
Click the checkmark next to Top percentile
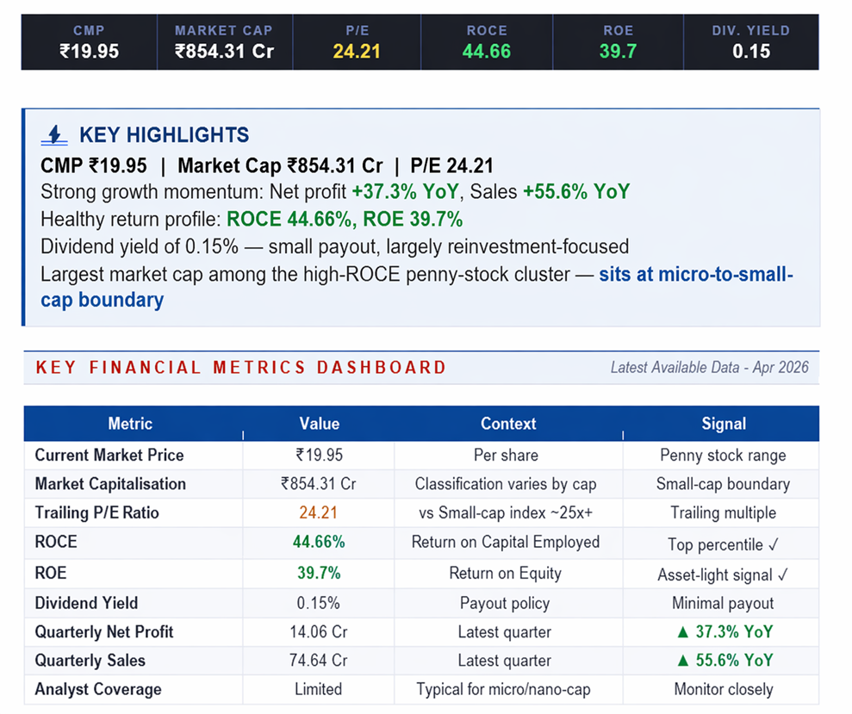point(774,544)
